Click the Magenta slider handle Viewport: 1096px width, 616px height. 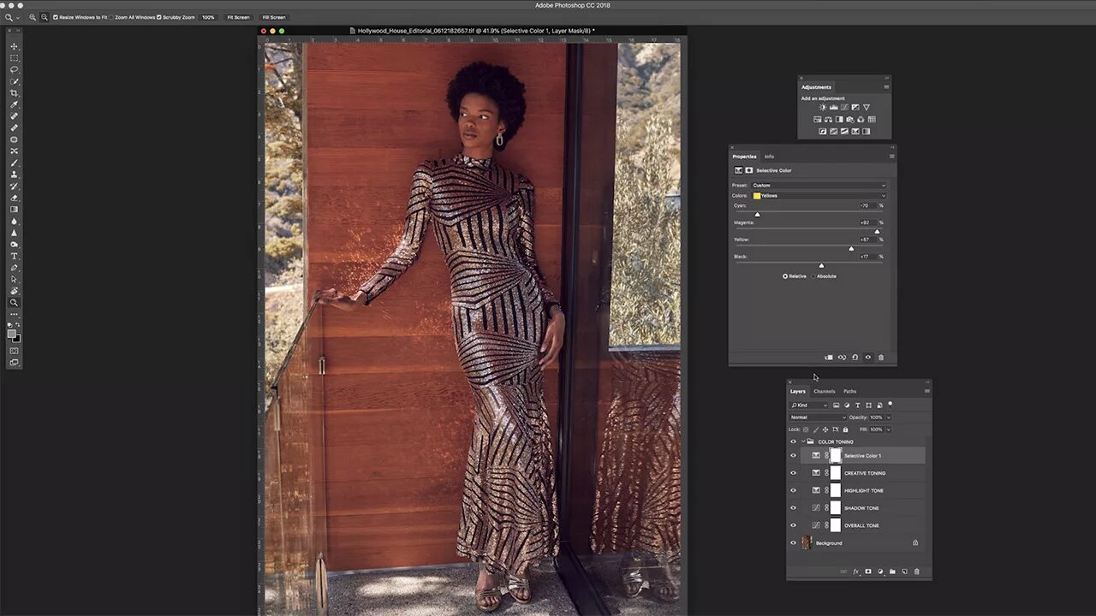point(877,231)
